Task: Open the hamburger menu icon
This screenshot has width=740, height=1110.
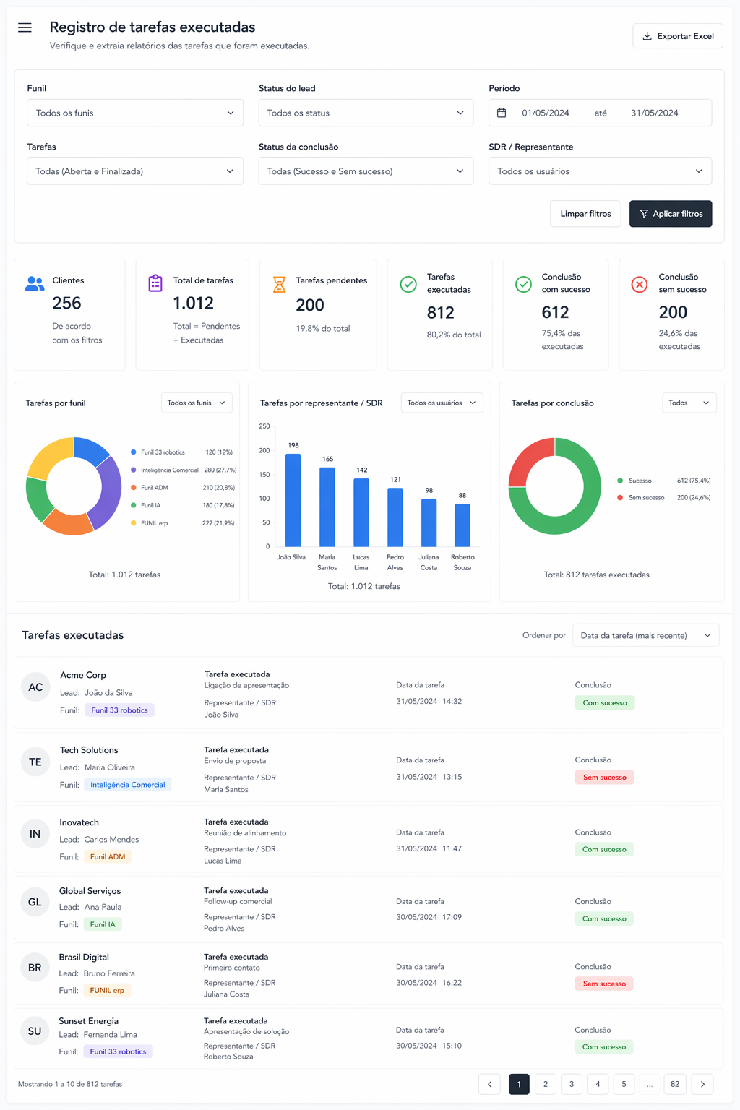Action: click(x=25, y=27)
